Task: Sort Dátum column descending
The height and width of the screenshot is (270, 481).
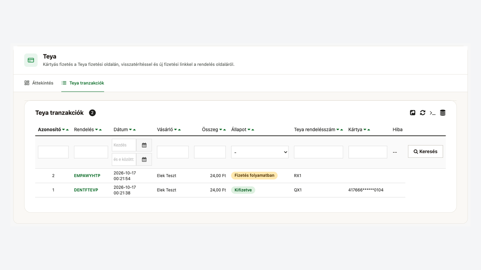Action: [x=130, y=130]
